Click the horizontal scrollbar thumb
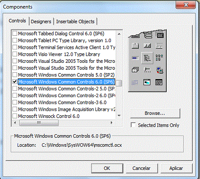The image size is (200, 179). tap(39, 123)
